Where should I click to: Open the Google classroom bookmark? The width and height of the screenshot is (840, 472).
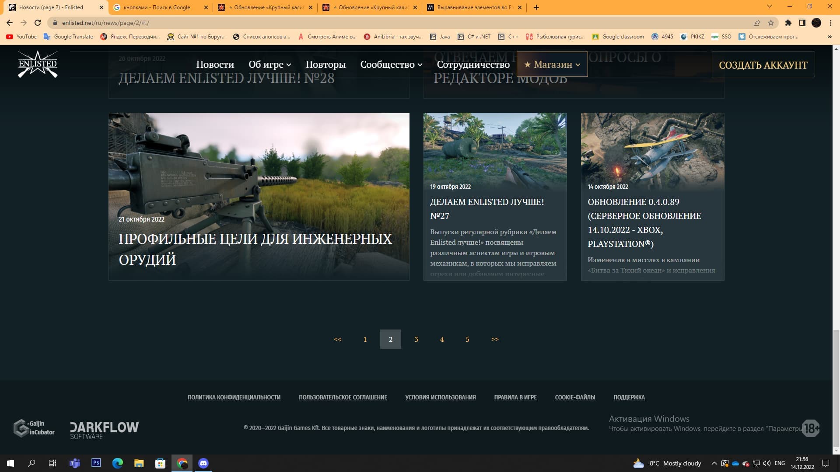(x=618, y=37)
